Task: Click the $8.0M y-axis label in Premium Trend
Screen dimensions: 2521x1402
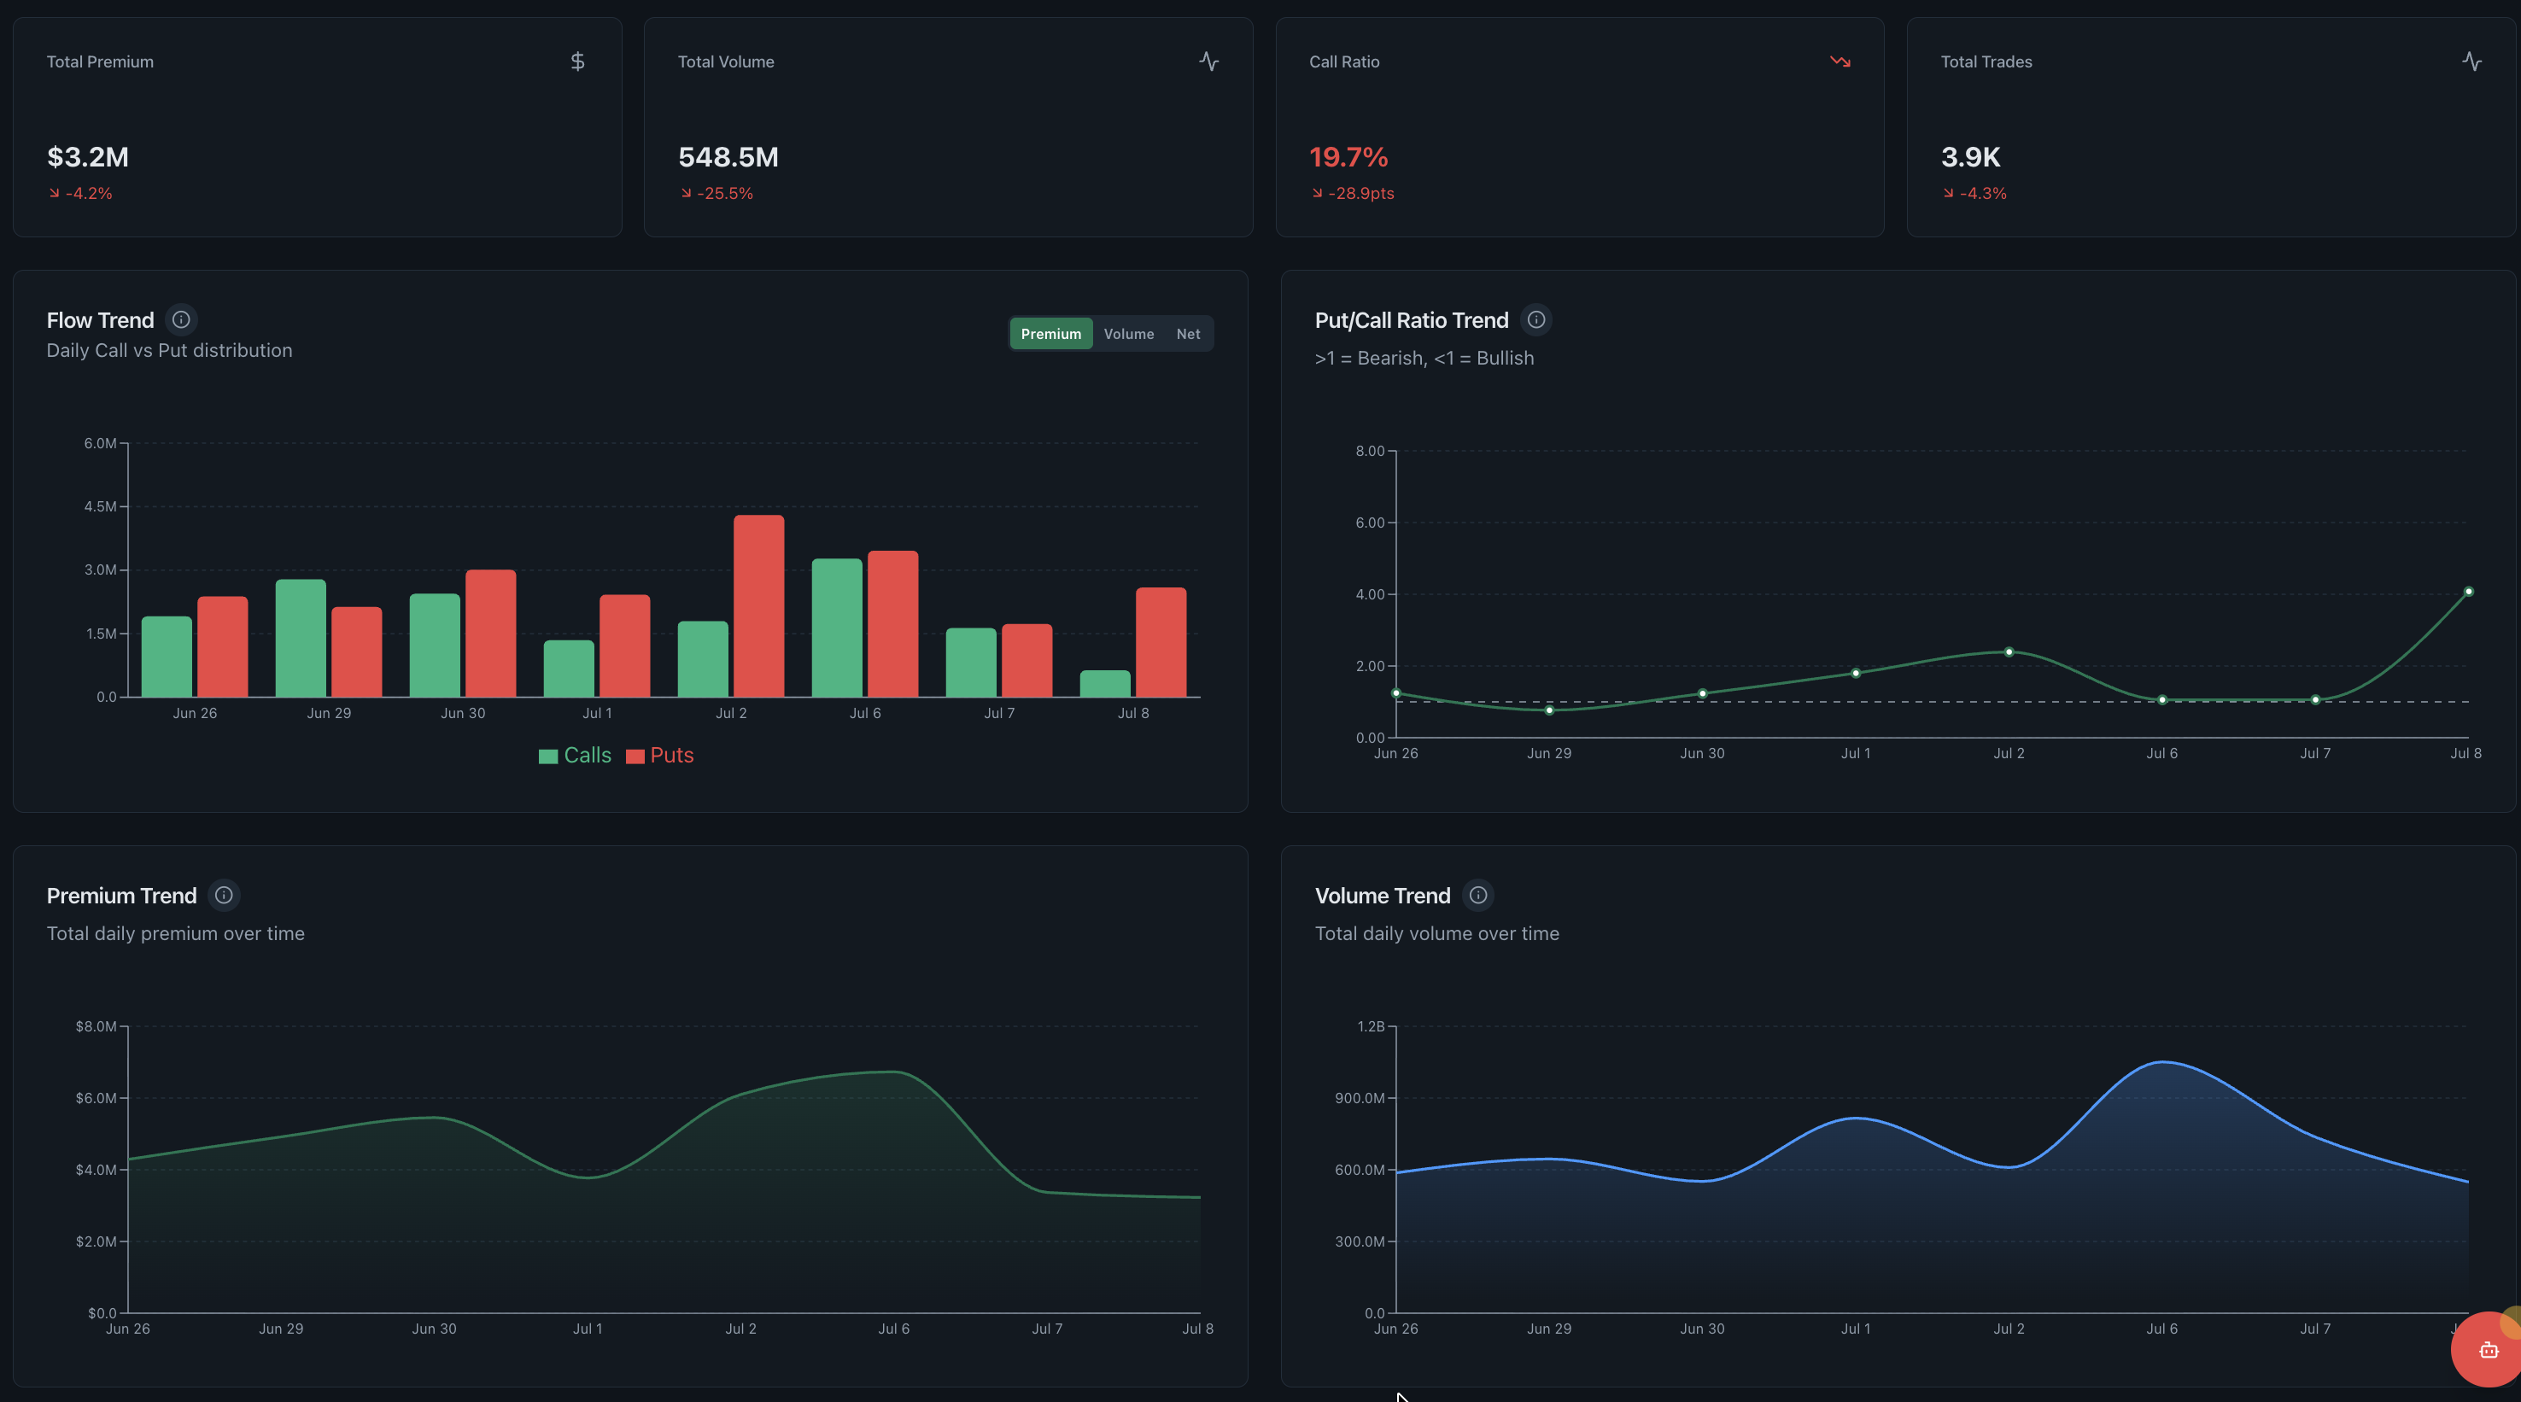Action: tap(96, 1026)
